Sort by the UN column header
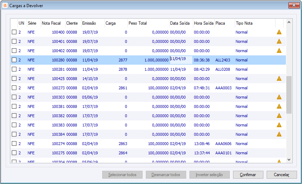The image size is (302, 184). click(21, 23)
